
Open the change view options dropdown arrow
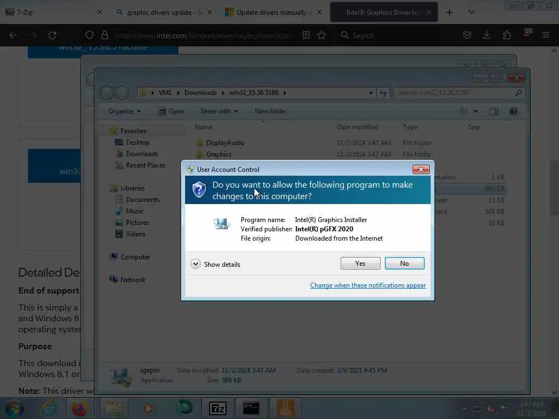(x=475, y=111)
